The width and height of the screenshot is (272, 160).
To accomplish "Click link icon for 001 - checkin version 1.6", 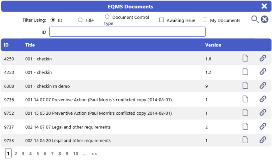I will [263, 58].
